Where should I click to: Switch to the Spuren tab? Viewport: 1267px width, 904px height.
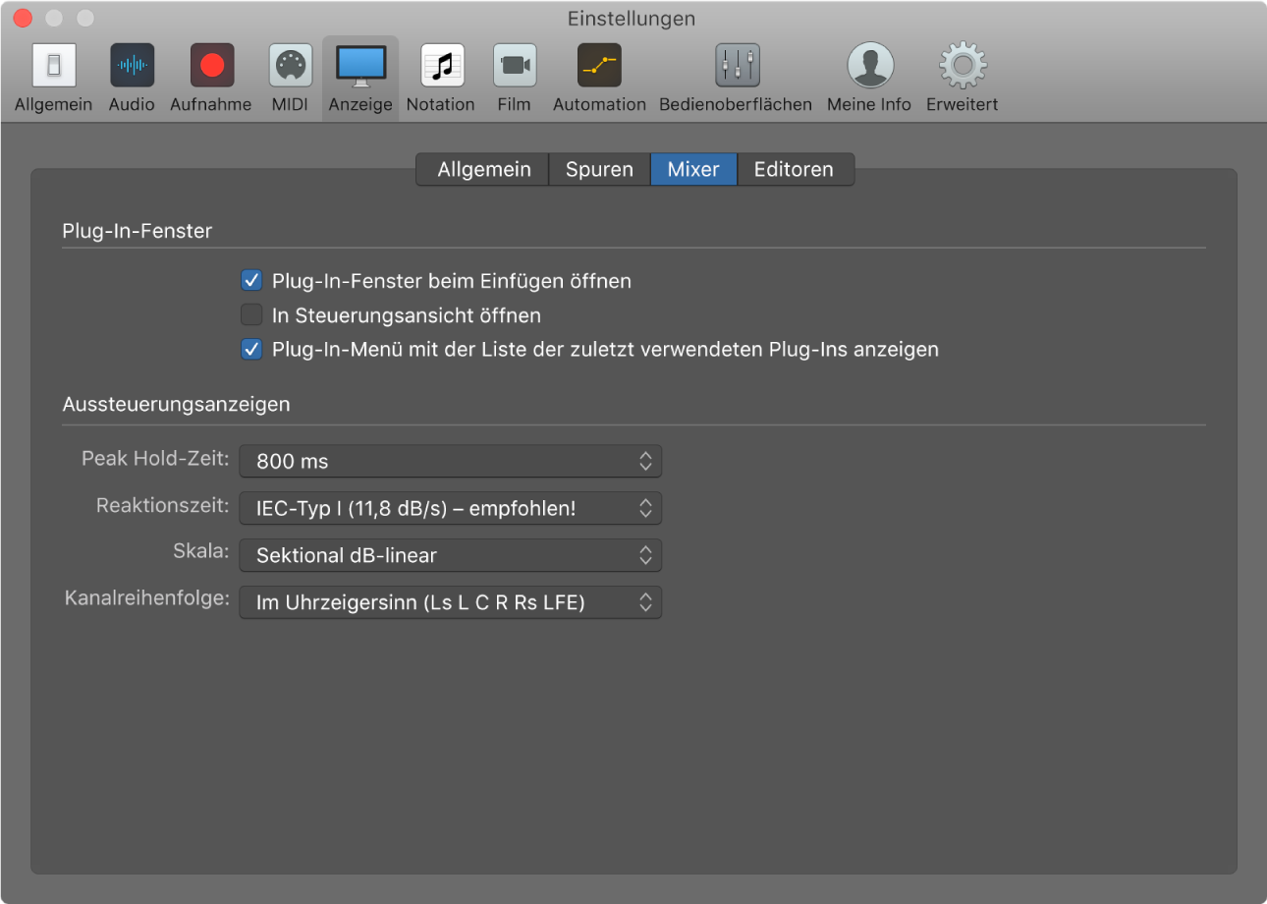click(x=599, y=169)
